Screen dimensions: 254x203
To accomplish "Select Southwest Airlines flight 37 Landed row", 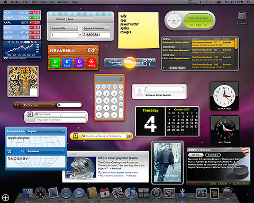I will click(x=213, y=44).
